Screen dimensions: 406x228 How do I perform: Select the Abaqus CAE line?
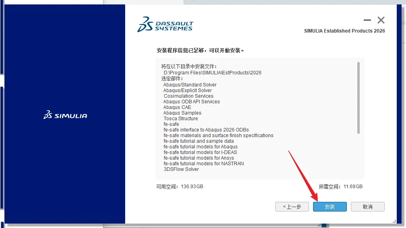[x=177, y=107]
